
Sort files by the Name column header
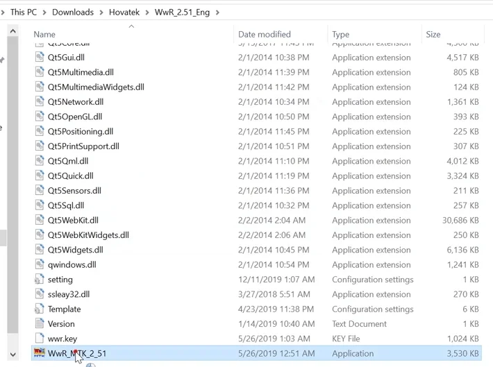(44, 34)
